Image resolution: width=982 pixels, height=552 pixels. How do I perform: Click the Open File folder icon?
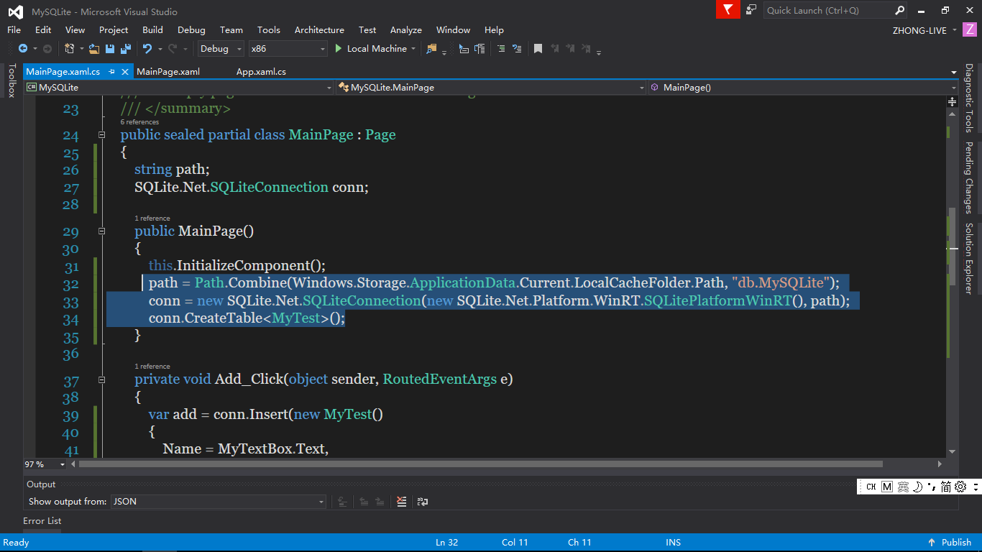(x=94, y=49)
